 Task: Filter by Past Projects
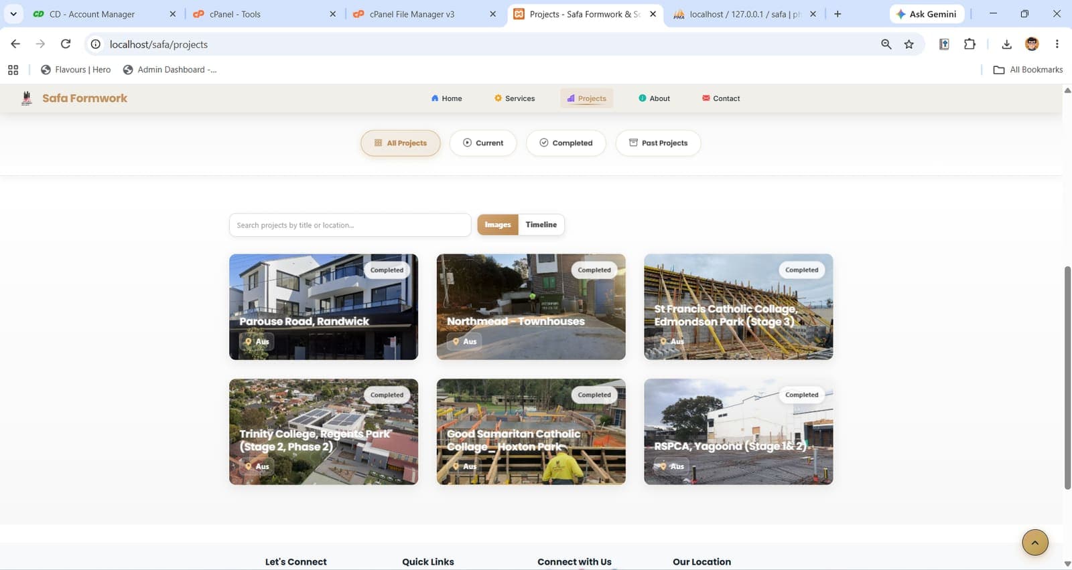coord(658,143)
